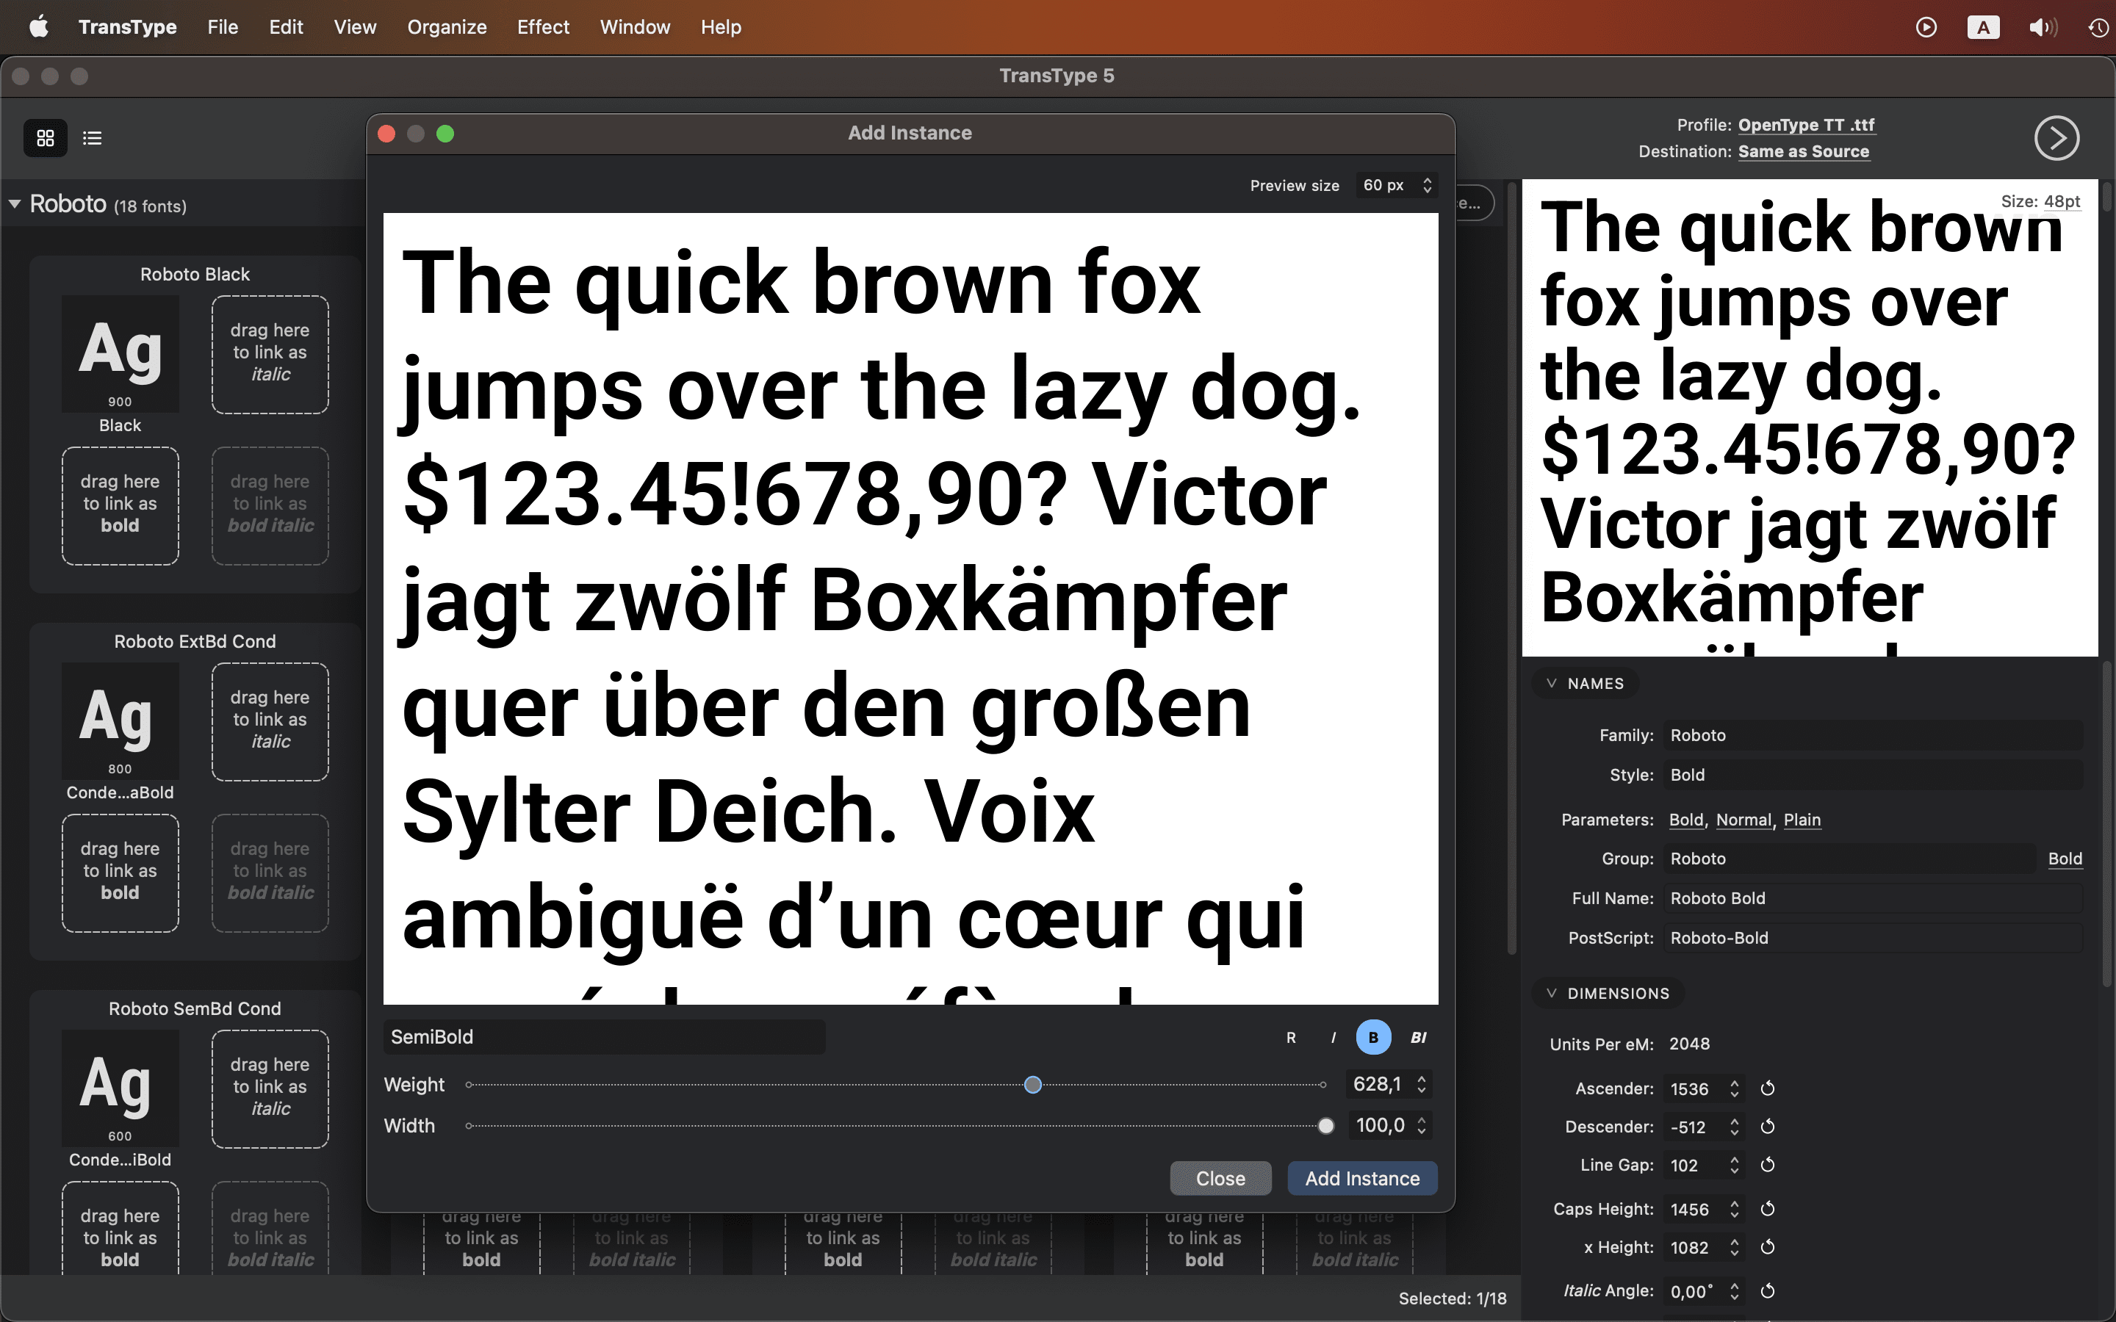Click the Plain parameter link

(x=1802, y=819)
